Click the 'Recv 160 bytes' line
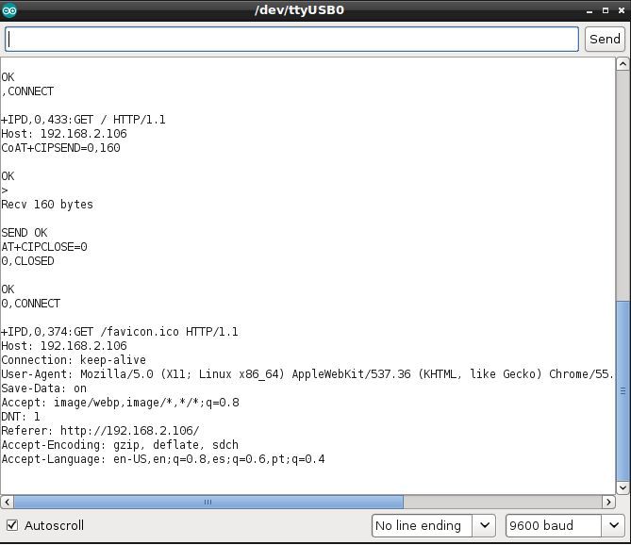Screen dimensions: 631x545 47,205
